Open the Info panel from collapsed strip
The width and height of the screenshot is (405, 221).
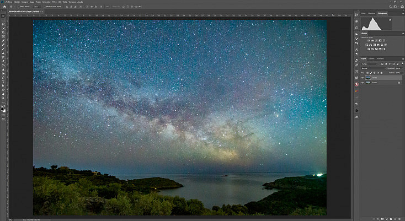pos(356,28)
